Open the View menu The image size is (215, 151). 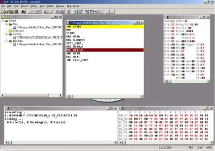16,6
